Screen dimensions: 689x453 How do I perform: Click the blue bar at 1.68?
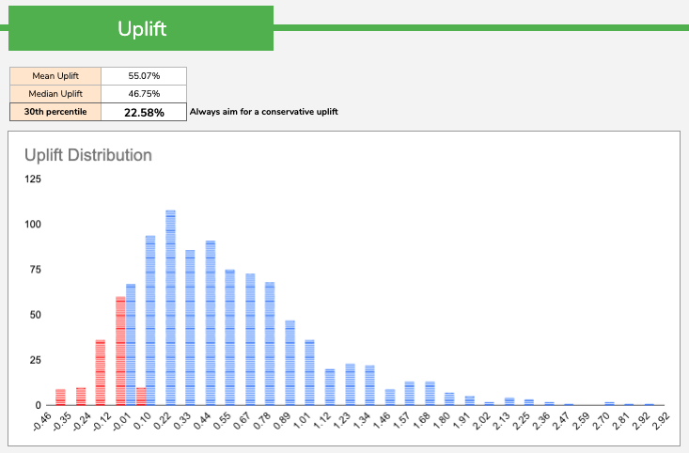430,393
